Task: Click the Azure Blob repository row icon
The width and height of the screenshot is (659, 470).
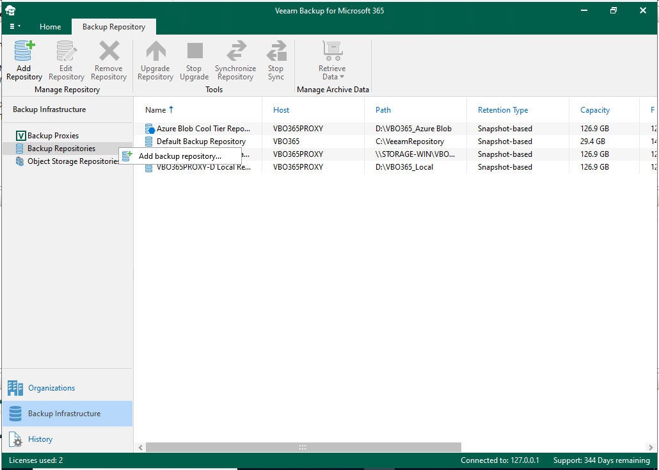Action: [x=150, y=129]
